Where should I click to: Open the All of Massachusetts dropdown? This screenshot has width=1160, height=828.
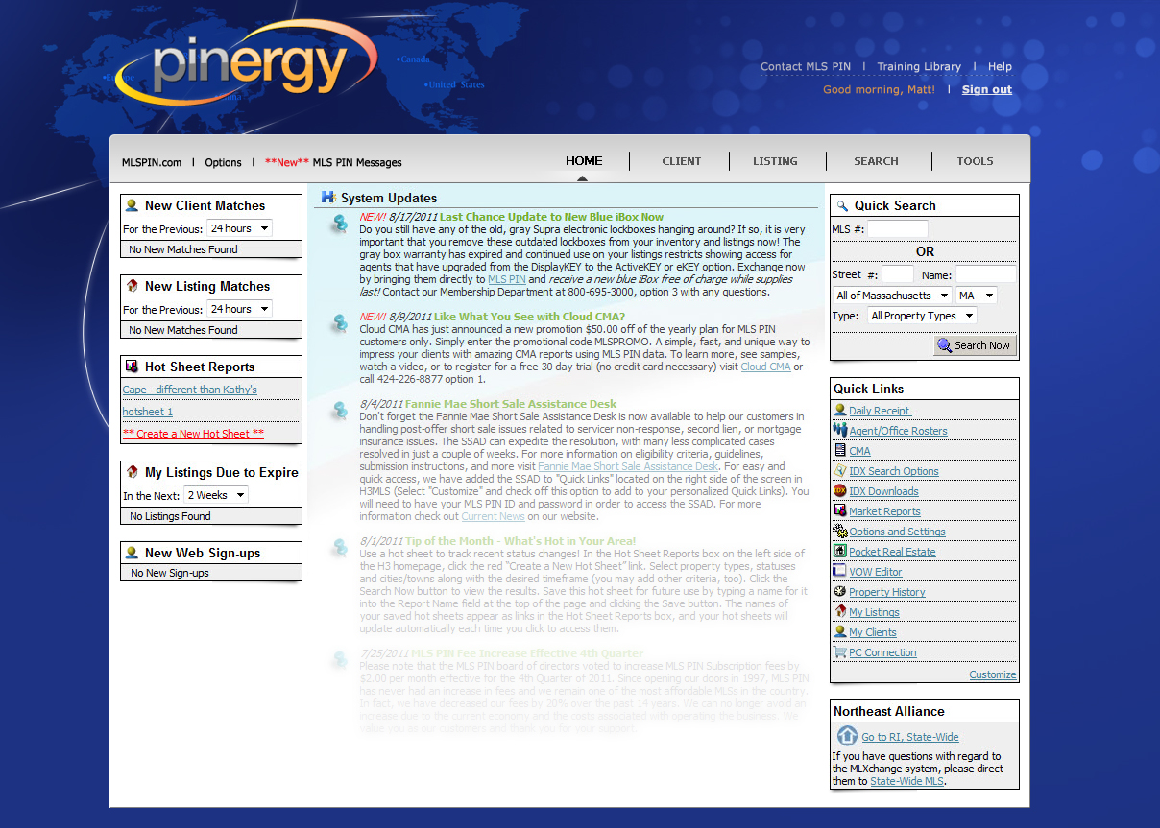click(x=892, y=296)
